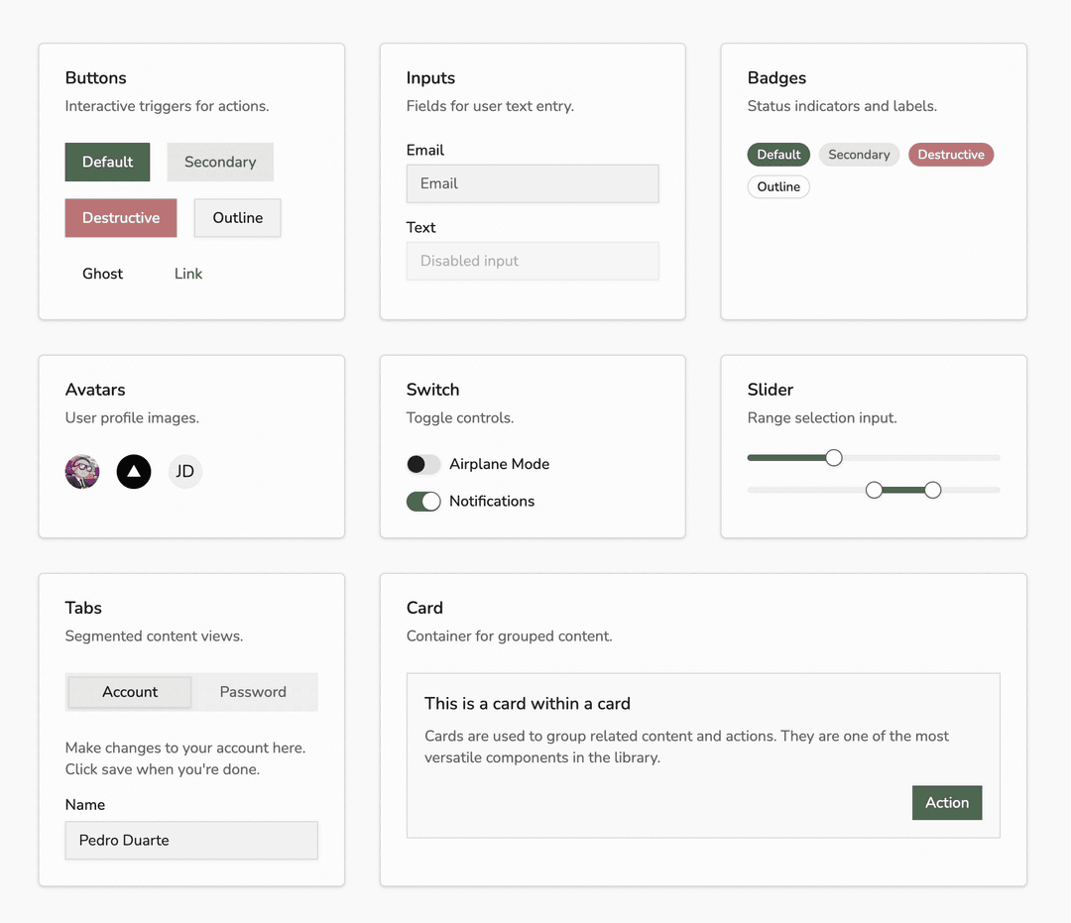Select the Name field showing Pedro Duarte
1071x923 pixels.
[190, 840]
